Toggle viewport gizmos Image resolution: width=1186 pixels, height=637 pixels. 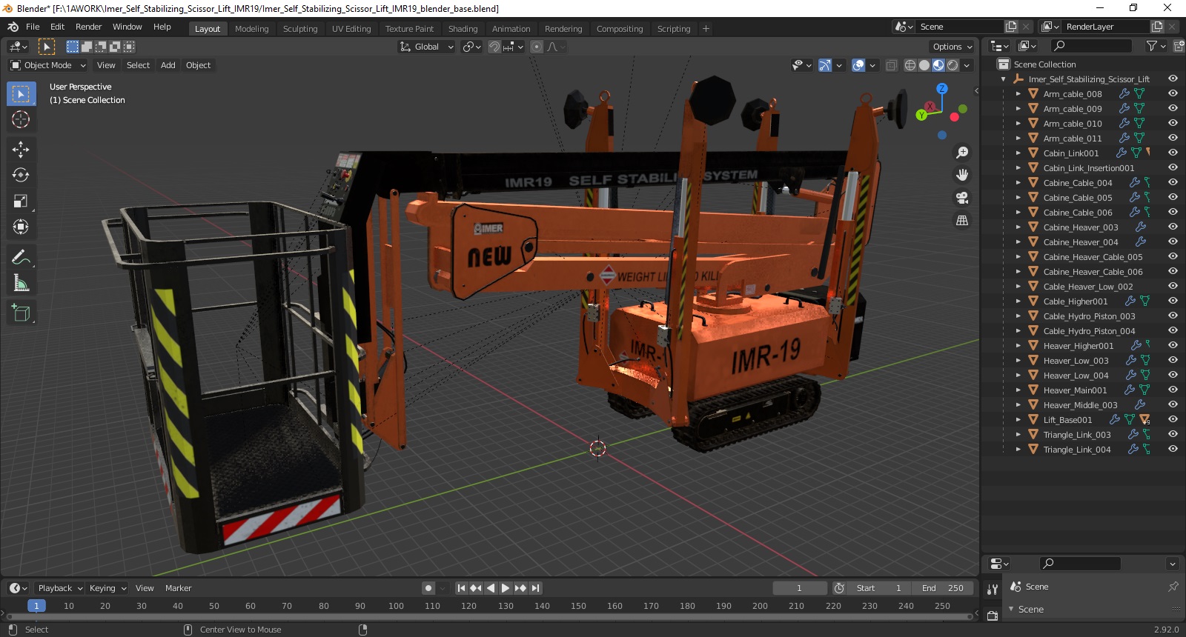click(825, 65)
